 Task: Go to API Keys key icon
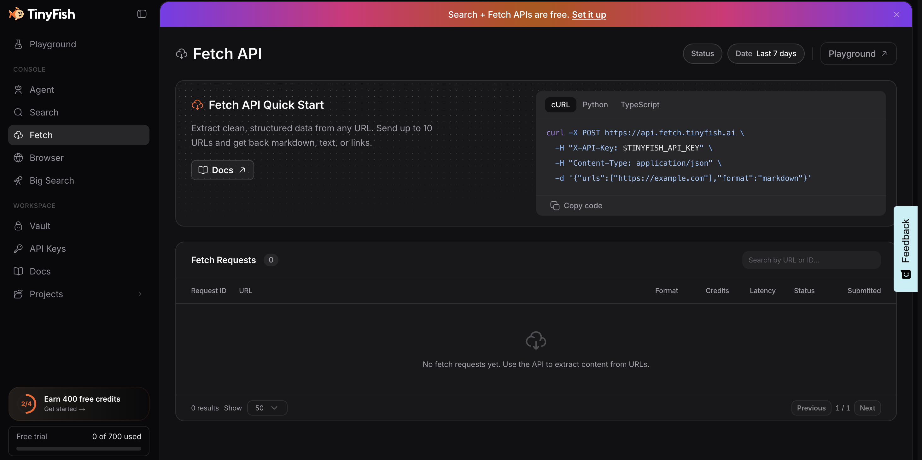(18, 249)
